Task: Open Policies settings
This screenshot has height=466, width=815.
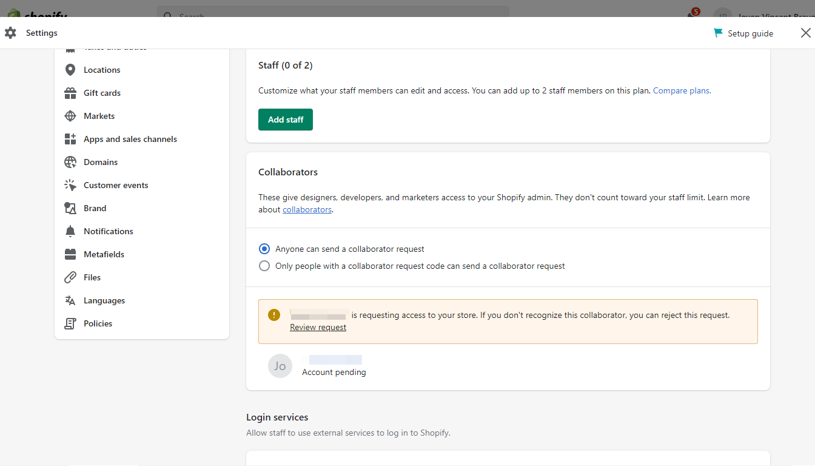Action: (98, 323)
